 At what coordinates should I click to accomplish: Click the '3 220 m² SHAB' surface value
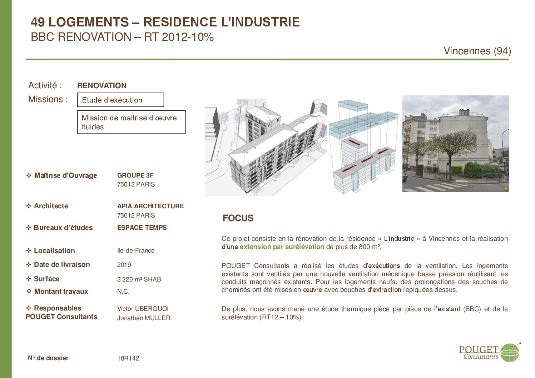(x=139, y=279)
